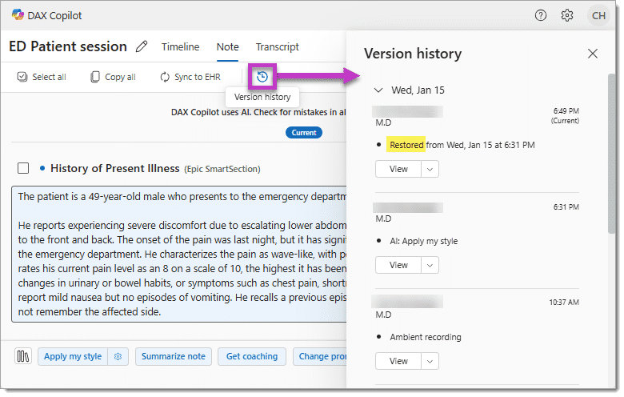
Task: Switch to the Timeline tab
Action: coord(180,47)
